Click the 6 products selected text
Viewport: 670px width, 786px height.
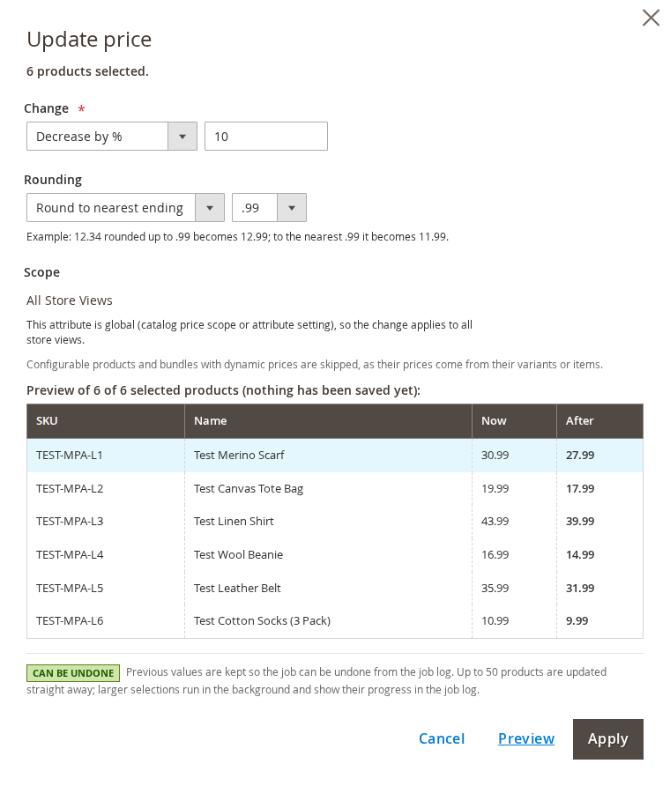(88, 71)
